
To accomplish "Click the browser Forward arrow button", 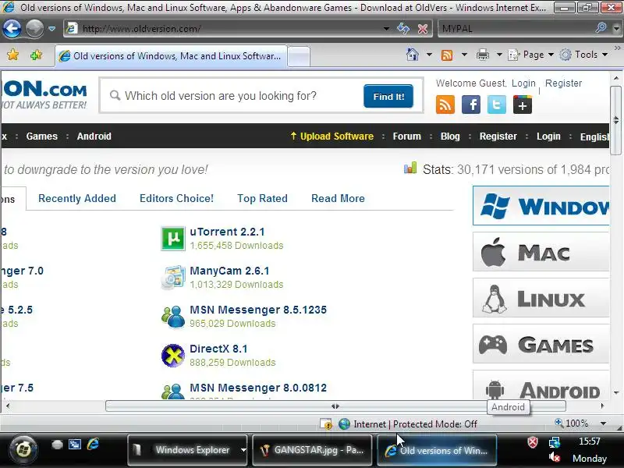I will point(34,29).
